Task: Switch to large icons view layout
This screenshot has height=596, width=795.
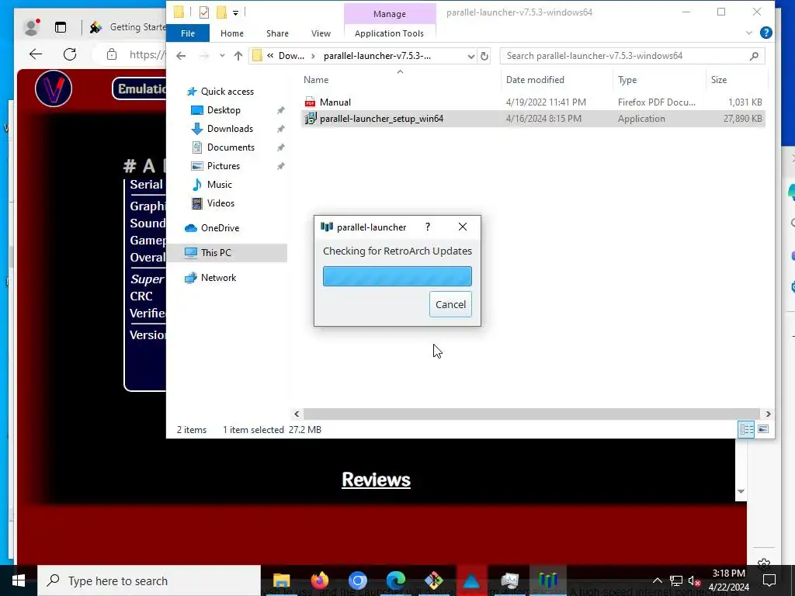Action: click(763, 430)
